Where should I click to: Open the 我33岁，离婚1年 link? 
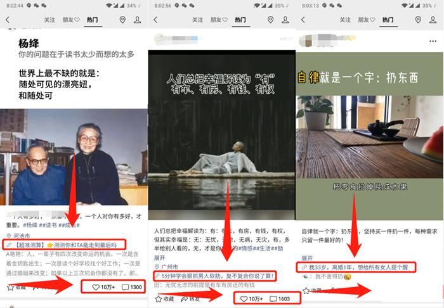pyautogui.click(x=355, y=267)
